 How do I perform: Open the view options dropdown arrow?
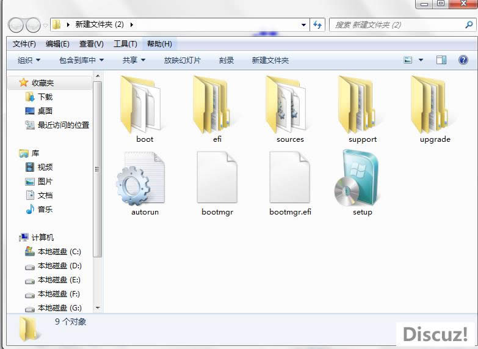421,60
